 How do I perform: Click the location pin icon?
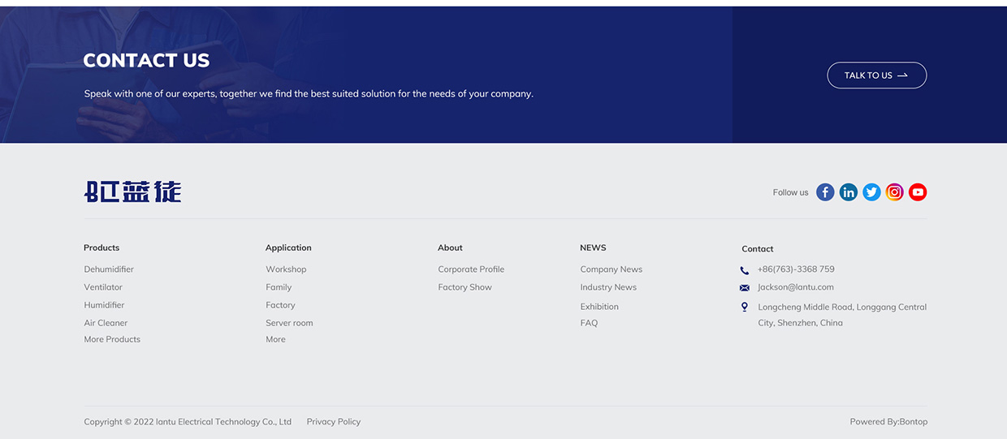tap(745, 307)
